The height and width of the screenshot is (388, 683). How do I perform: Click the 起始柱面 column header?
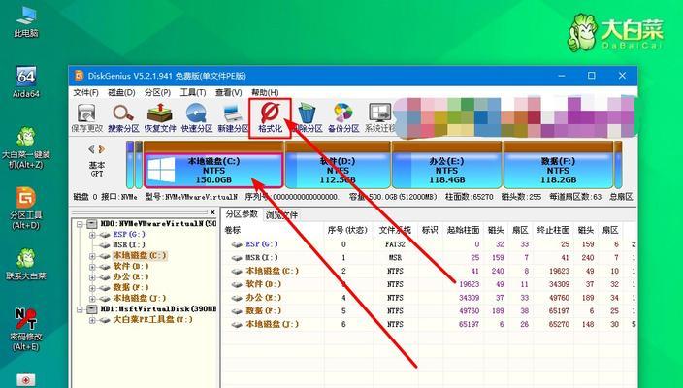click(x=463, y=230)
